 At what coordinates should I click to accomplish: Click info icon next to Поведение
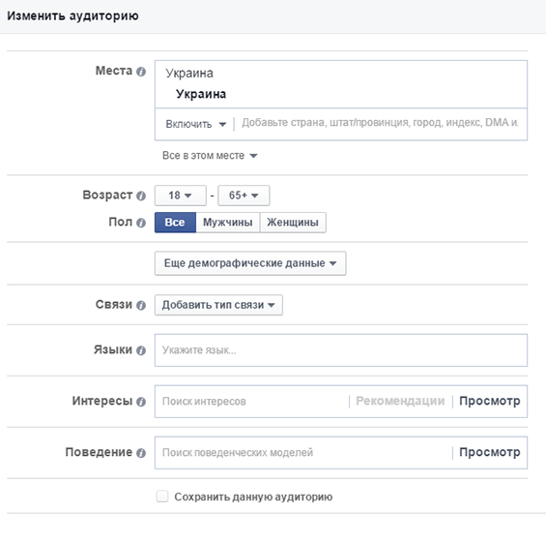click(x=141, y=453)
